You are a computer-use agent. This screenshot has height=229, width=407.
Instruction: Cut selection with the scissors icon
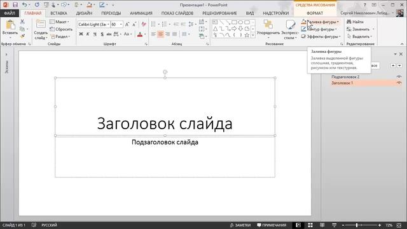[x=22, y=22]
